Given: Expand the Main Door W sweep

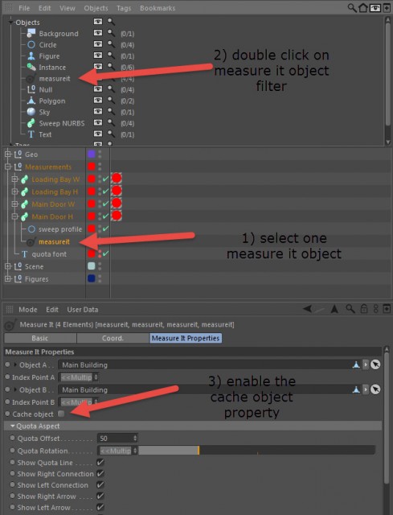Looking at the screenshot, I should [x=14, y=204].
